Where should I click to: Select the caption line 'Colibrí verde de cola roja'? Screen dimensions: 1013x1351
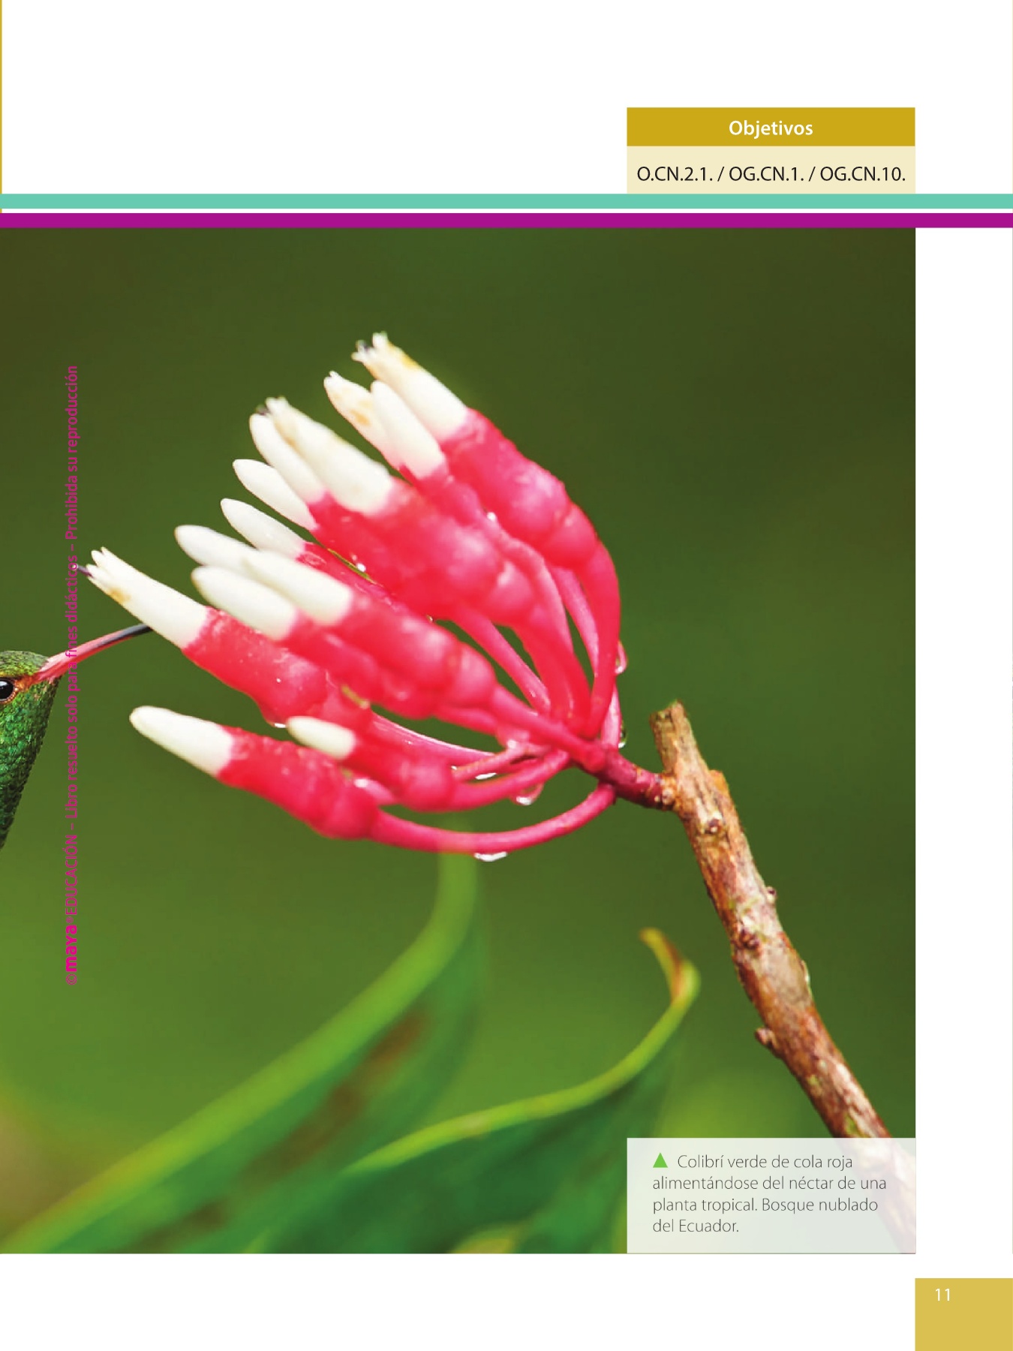764,1162
